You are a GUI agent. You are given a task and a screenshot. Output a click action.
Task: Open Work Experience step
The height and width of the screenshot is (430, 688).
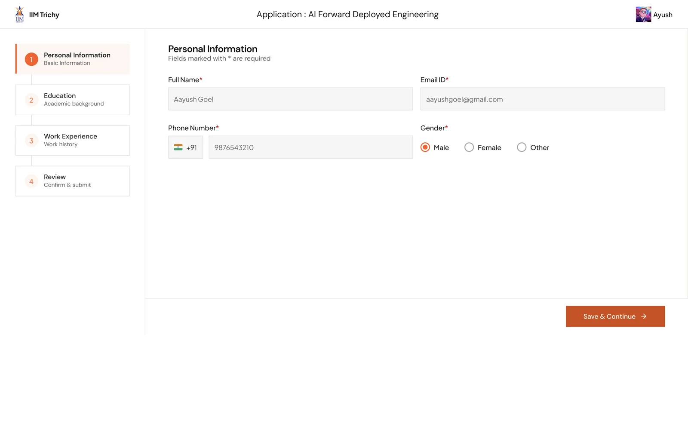(x=73, y=141)
